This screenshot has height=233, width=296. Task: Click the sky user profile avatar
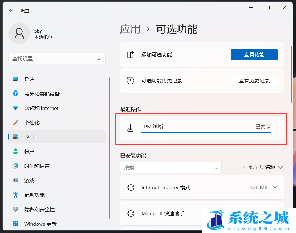click(x=19, y=33)
